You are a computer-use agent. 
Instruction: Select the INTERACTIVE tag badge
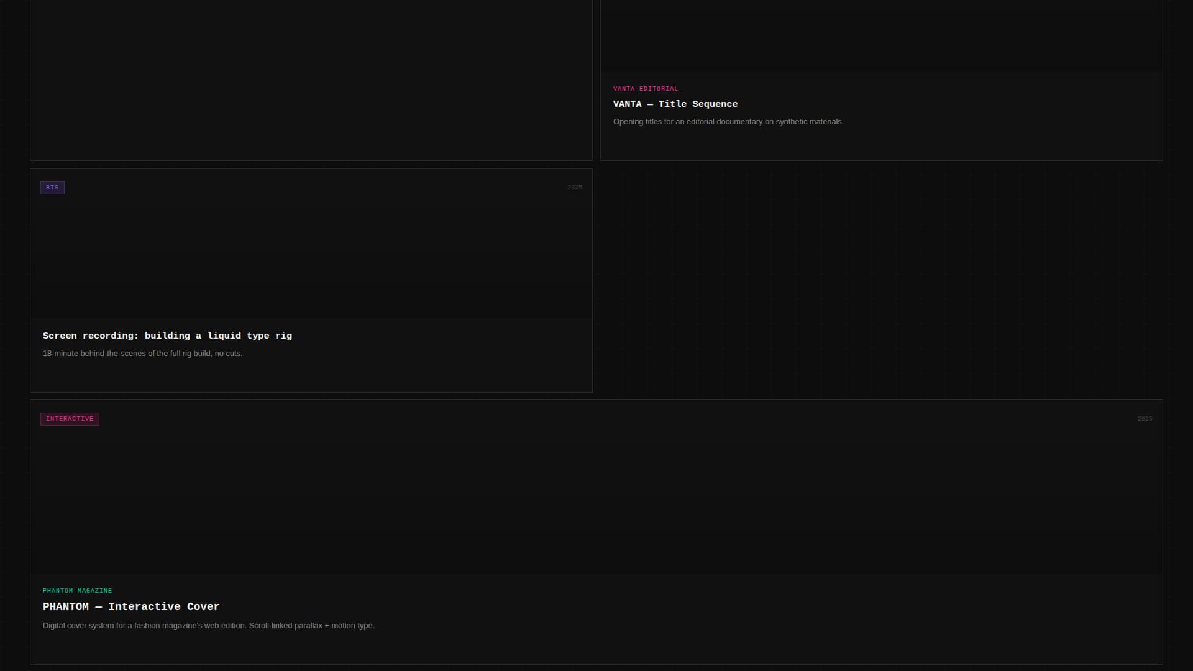pyautogui.click(x=70, y=419)
